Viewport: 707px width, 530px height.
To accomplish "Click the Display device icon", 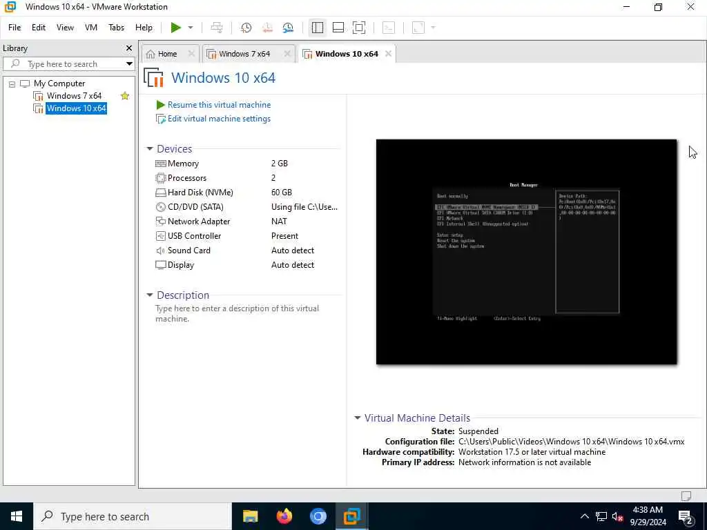I will coord(160,265).
